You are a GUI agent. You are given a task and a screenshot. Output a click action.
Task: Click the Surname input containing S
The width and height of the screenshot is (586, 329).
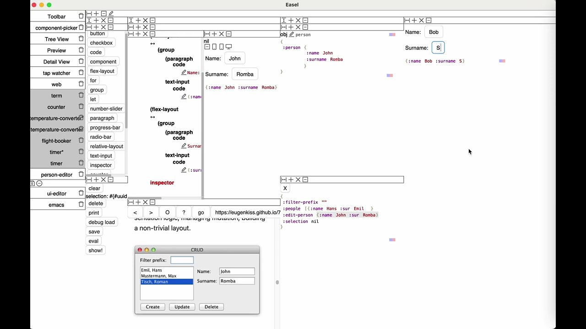click(438, 48)
